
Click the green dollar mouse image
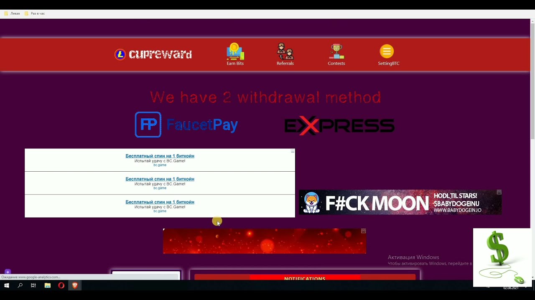click(x=502, y=257)
